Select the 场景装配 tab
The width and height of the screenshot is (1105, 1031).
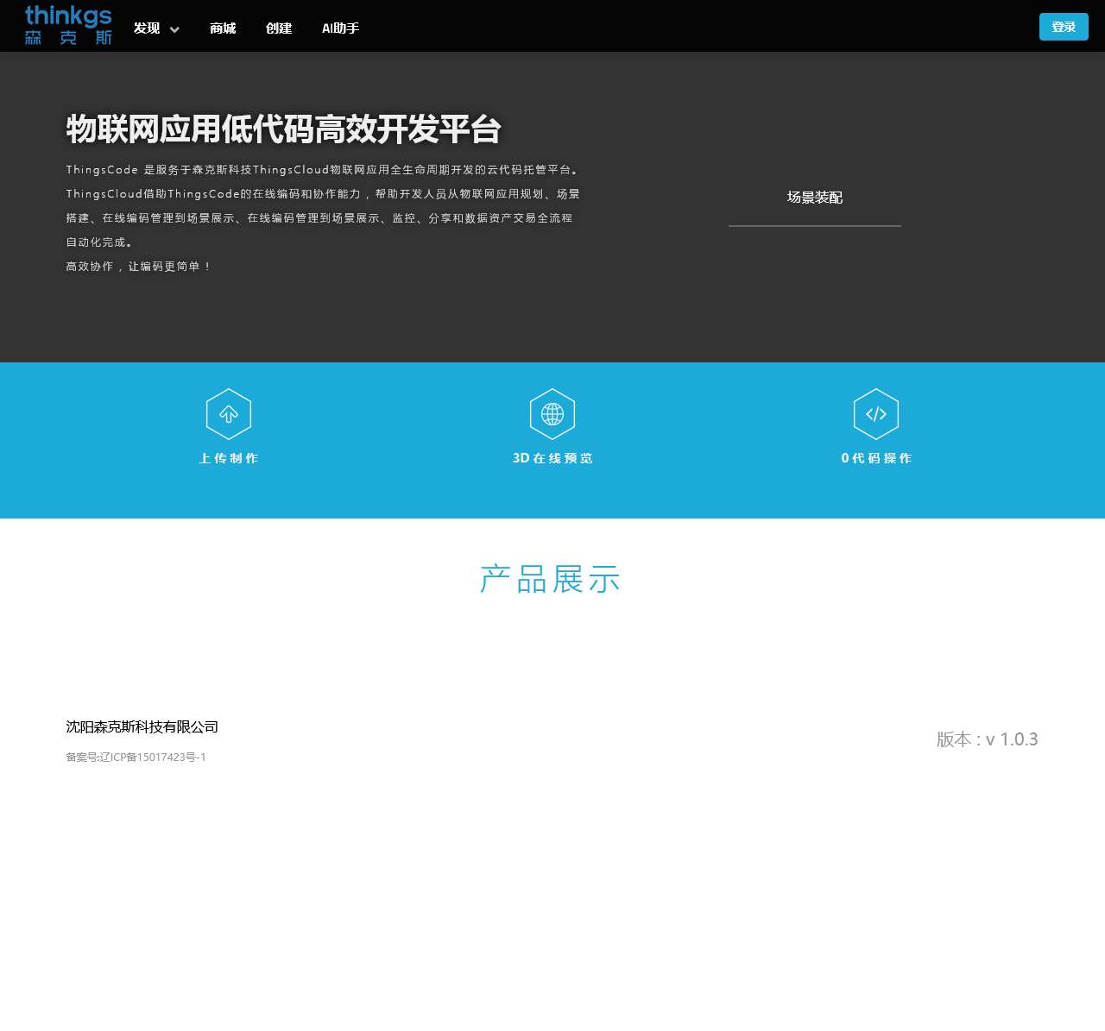815,198
